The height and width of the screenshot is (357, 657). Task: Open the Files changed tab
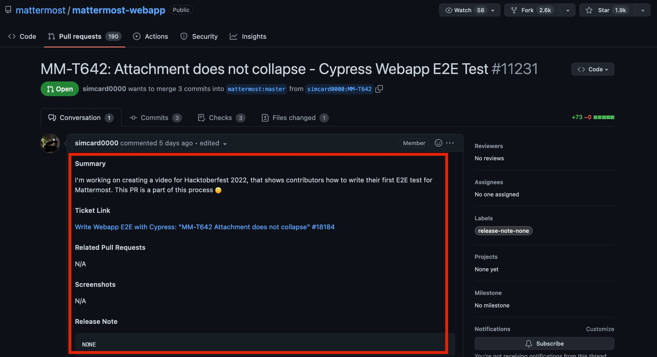295,118
